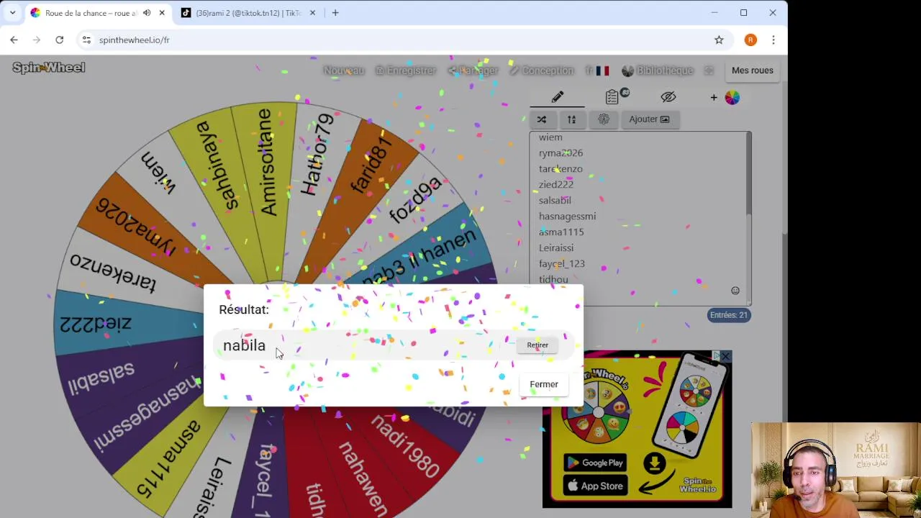The width and height of the screenshot is (921, 518).
Task: Open the Partager menu item
Action: [x=473, y=71]
